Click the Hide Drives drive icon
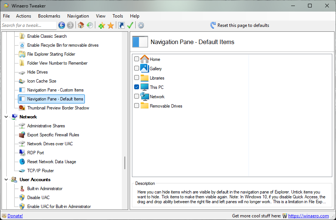The width and height of the screenshot is (336, 220). [22, 72]
